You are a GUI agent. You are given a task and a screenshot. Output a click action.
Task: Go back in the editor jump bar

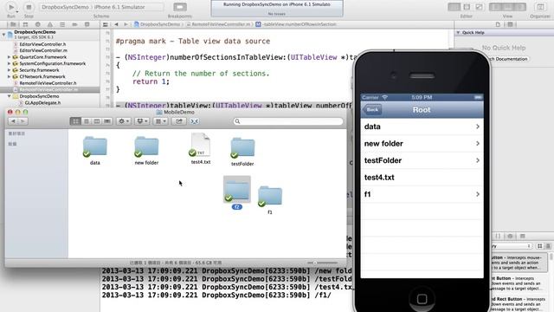pyautogui.click(x=116, y=24)
